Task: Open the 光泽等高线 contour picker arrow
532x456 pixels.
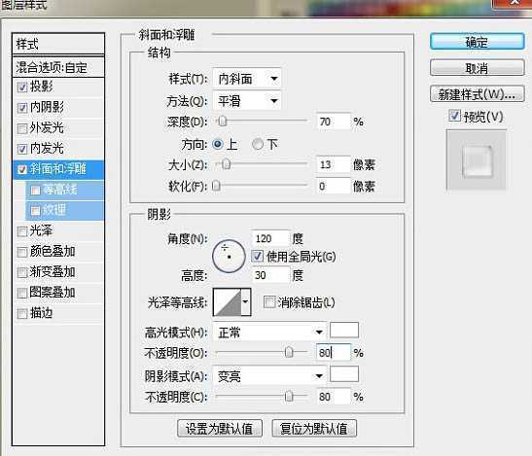Action: pos(246,302)
